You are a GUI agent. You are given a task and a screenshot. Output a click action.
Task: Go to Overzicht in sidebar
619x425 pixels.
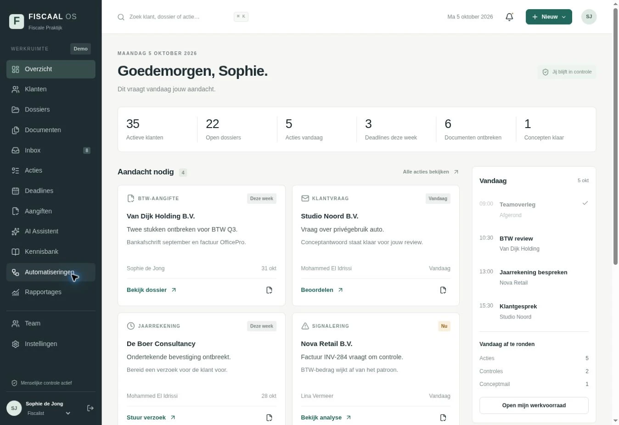point(51,69)
